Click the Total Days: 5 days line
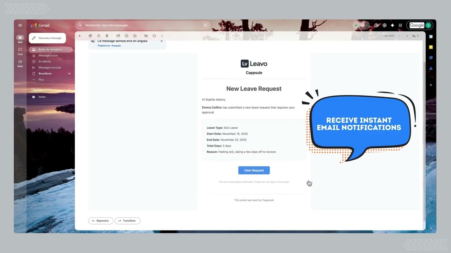 click(x=219, y=146)
